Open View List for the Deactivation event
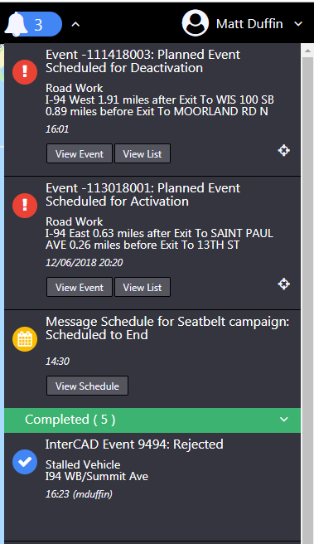 tap(143, 153)
